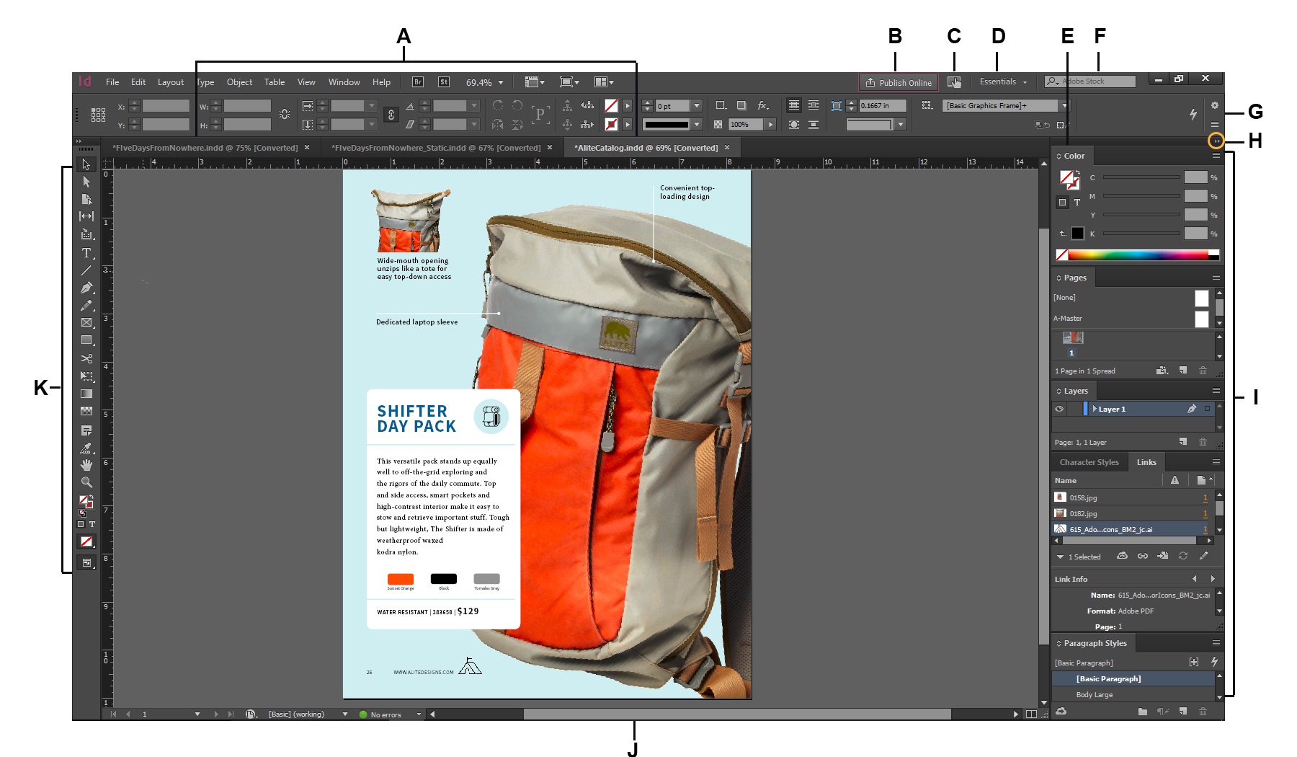
Task: Toggle the screen mode button in toolbox
Action: pyautogui.click(x=86, y=562)
